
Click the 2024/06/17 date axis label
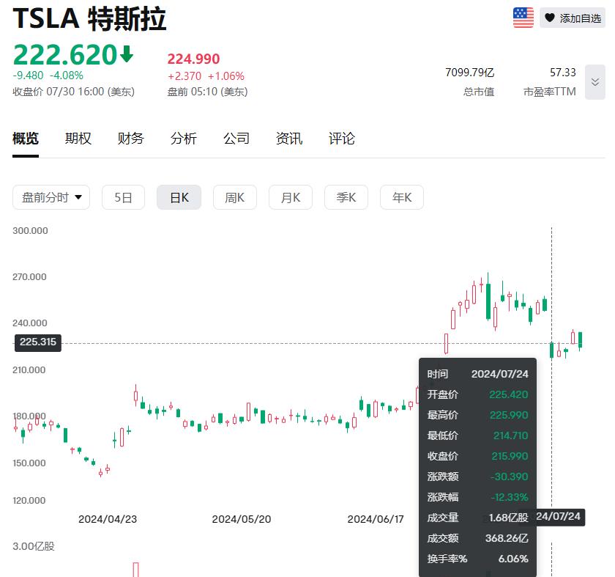[x=376, y=519]
